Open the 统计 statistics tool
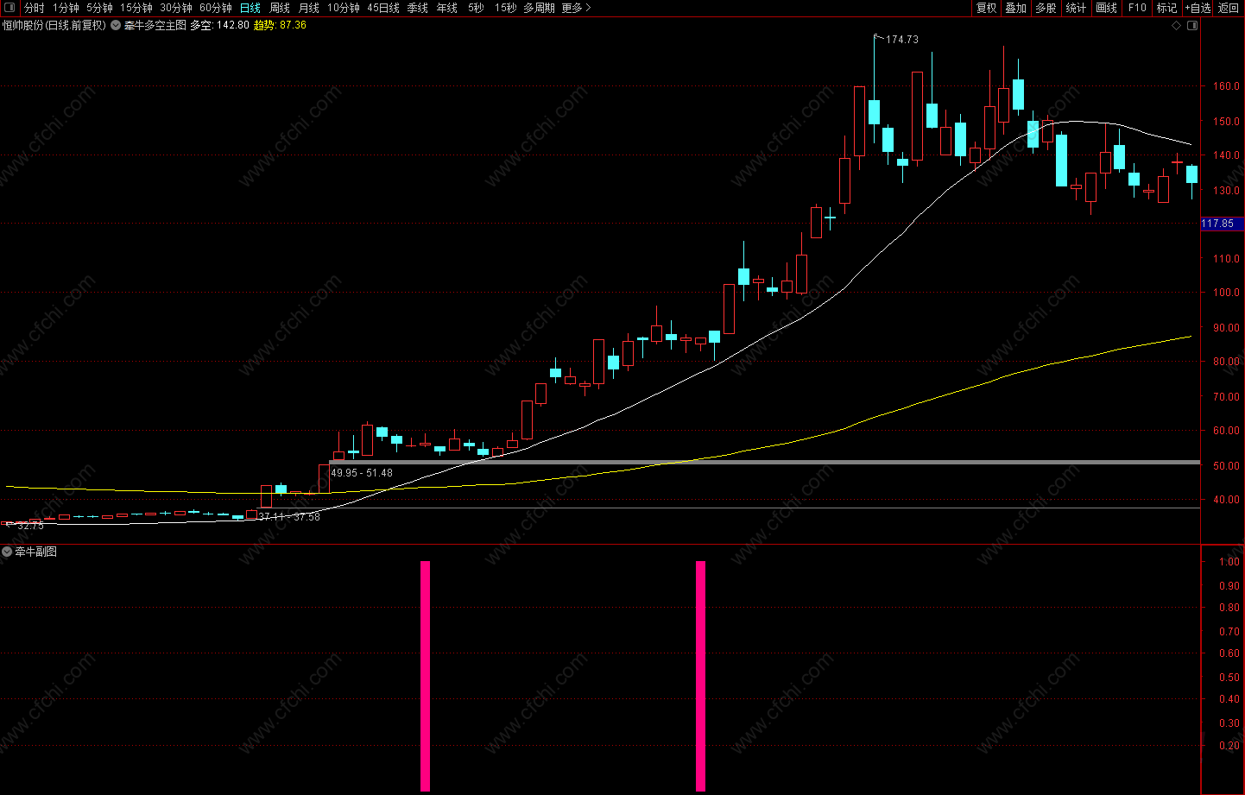Viewport: 1245px width, 795px height. [1076, 8]
